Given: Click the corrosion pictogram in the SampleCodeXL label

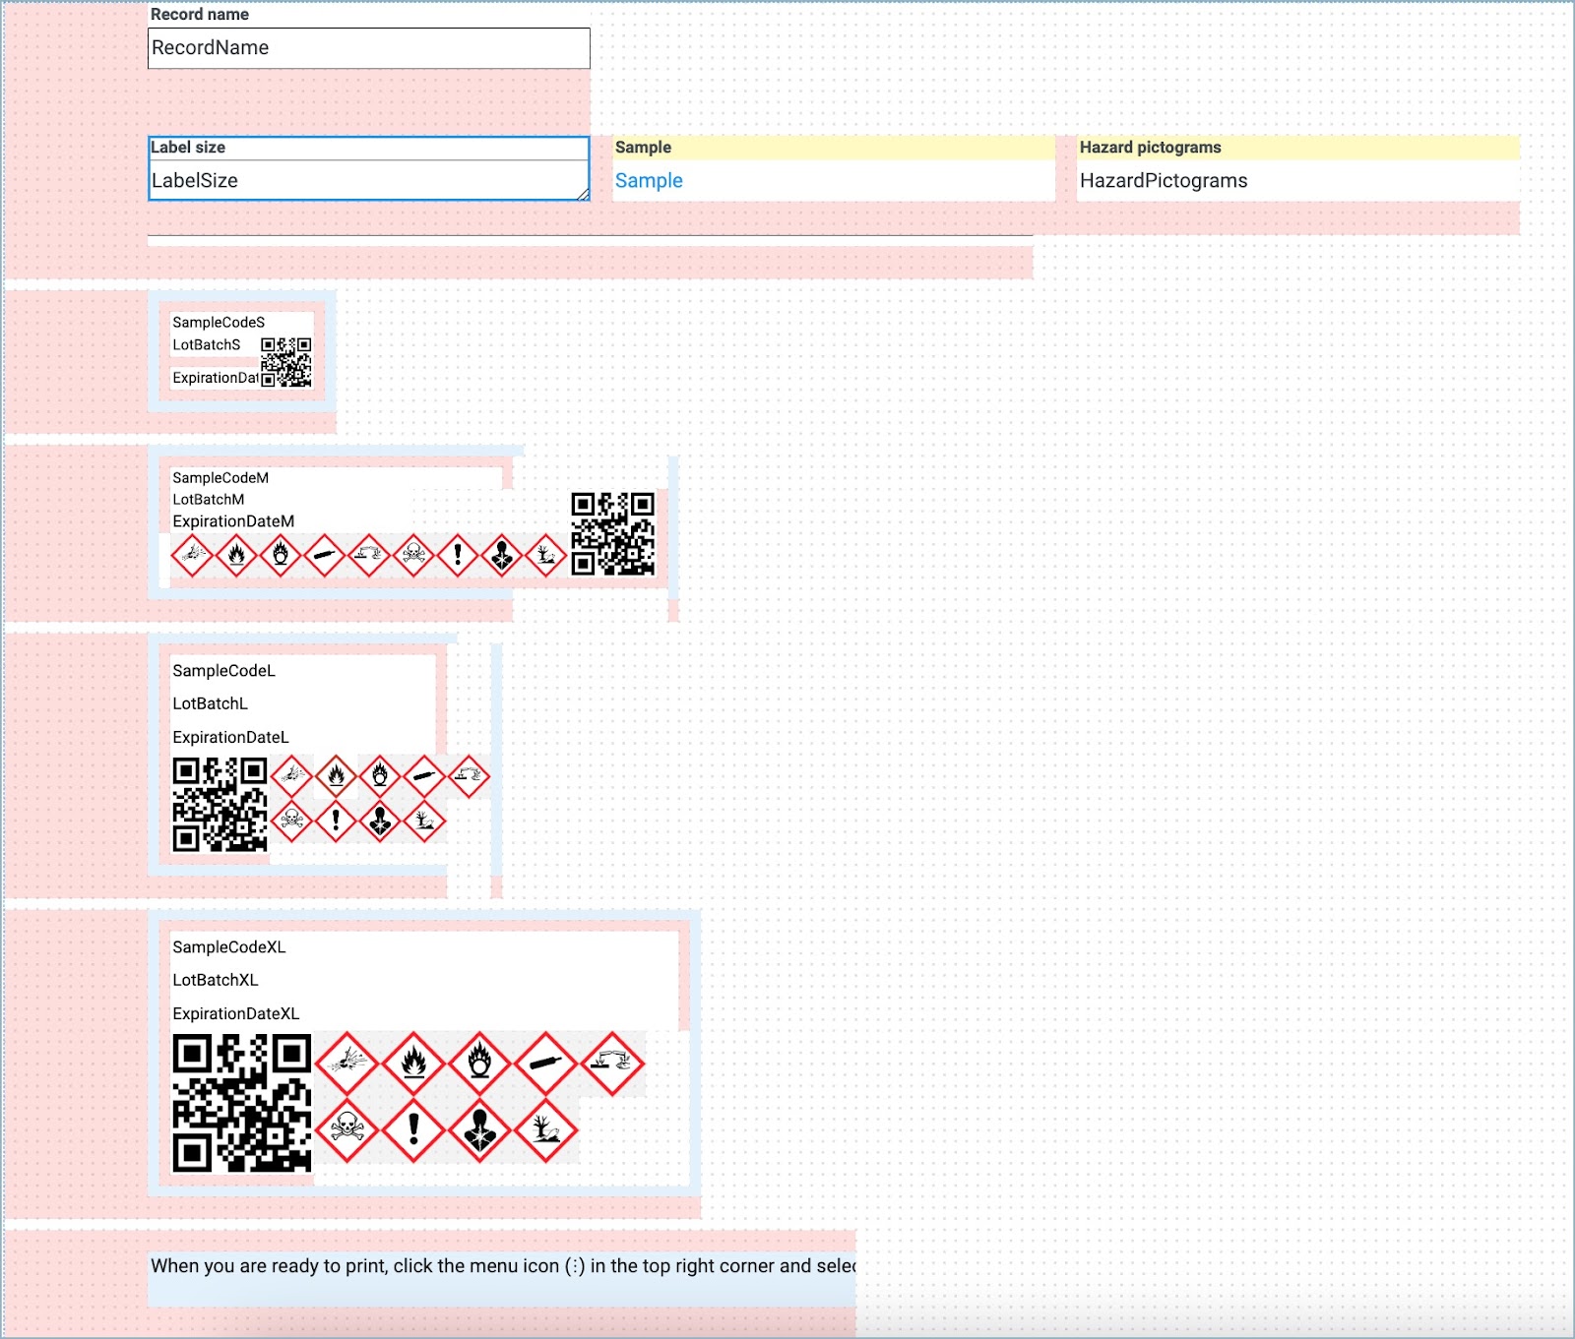Looking at the screenshot, I should [x=612, y=1064].
